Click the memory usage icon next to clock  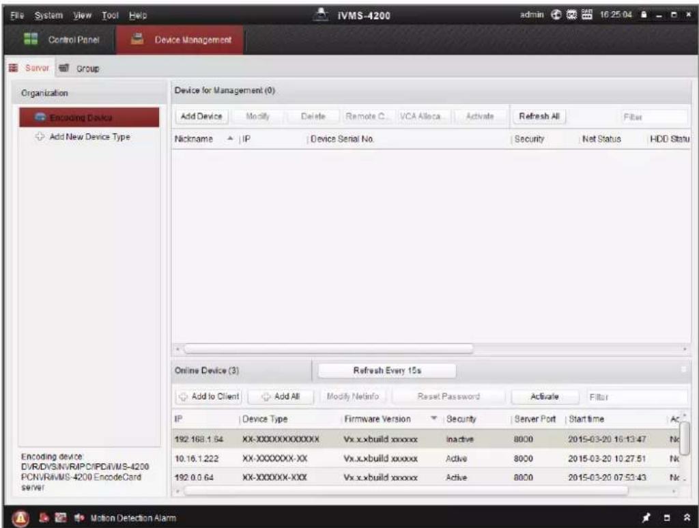(x=587, y=15)
